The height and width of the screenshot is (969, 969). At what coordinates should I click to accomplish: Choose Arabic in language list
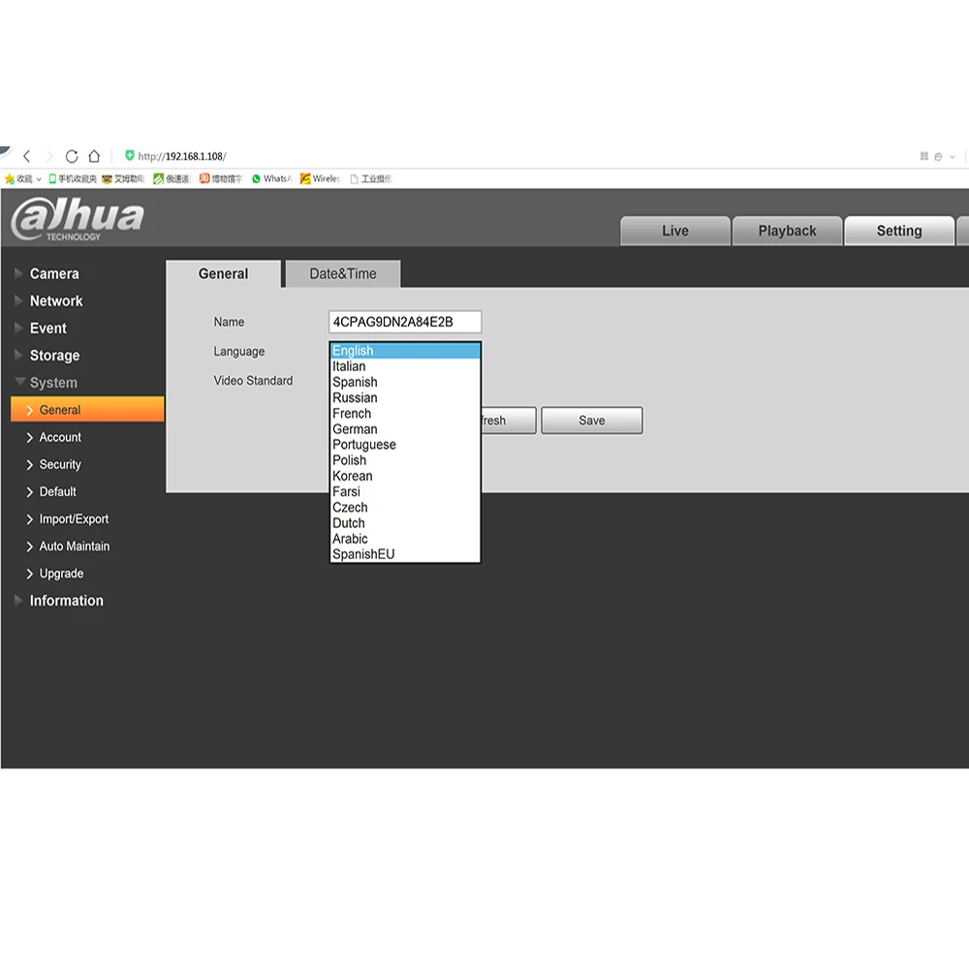pyautogui.click(x=405, y=539)
